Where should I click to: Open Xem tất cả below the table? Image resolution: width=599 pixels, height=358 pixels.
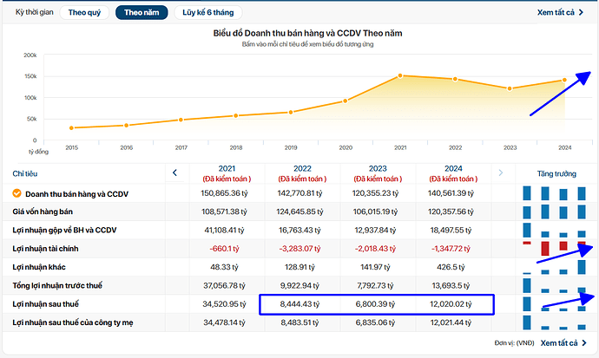561,343
